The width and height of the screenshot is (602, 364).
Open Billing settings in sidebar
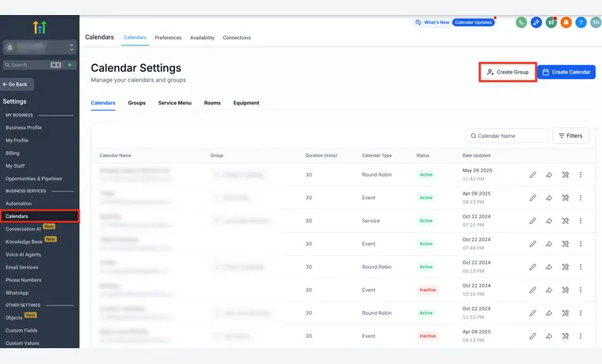(13, 153)
